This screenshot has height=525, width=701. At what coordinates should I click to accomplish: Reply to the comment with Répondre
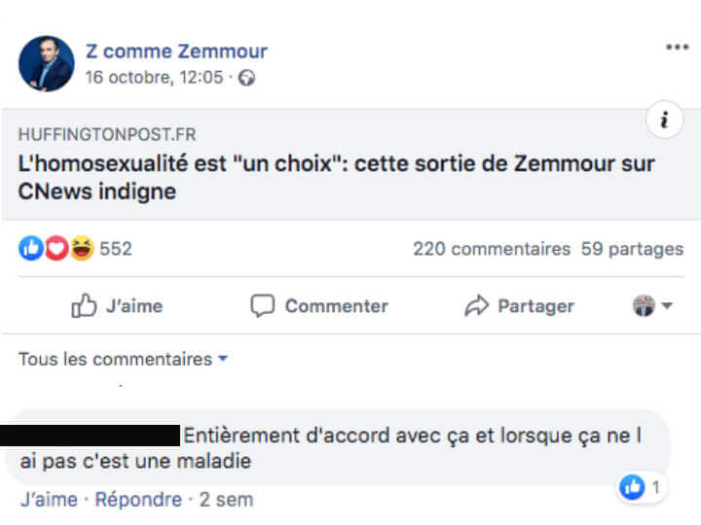pos(137,500)
